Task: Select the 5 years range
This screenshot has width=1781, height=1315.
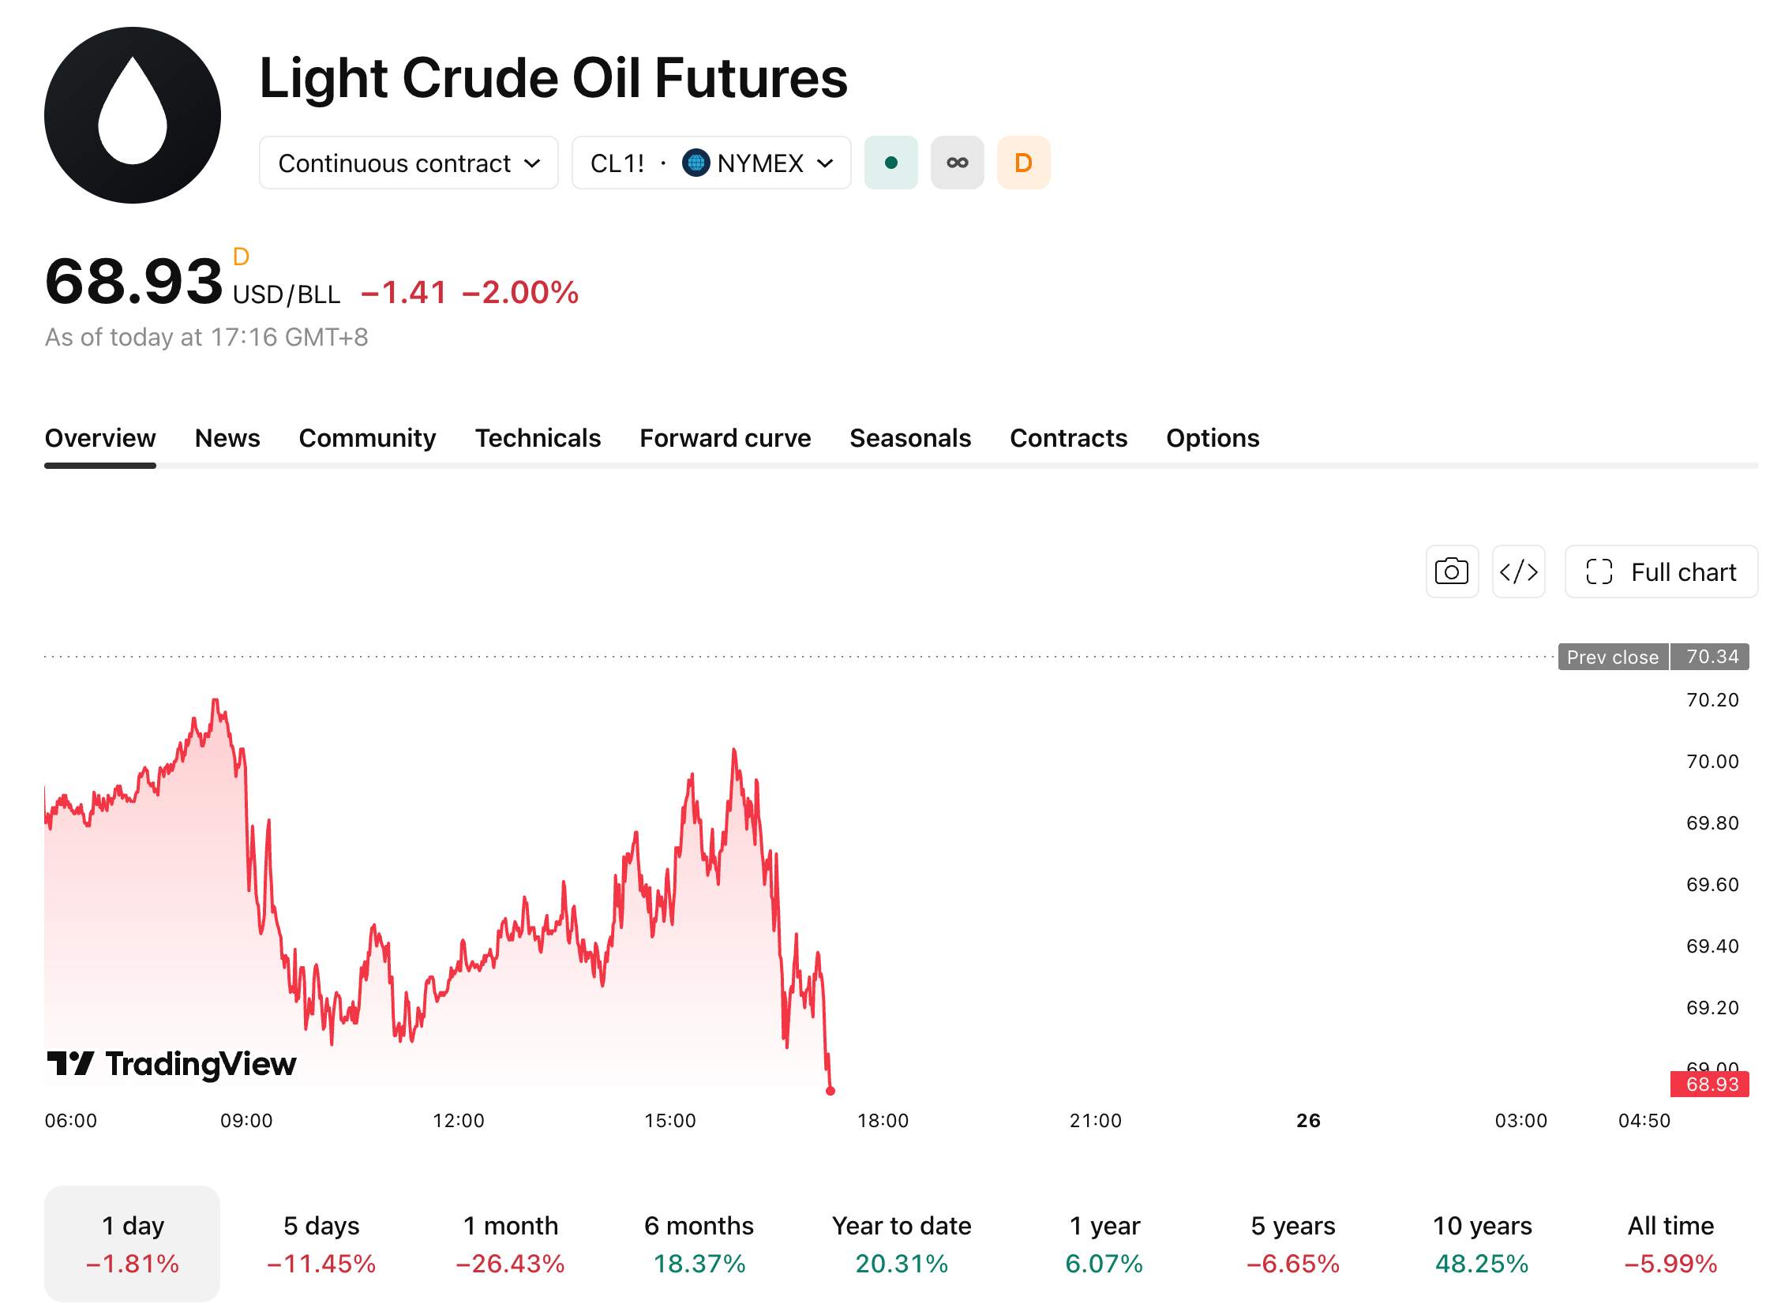Action: click(x=1295, y=1246)
